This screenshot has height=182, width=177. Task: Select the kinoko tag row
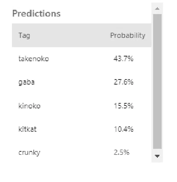tap(81, 106)
